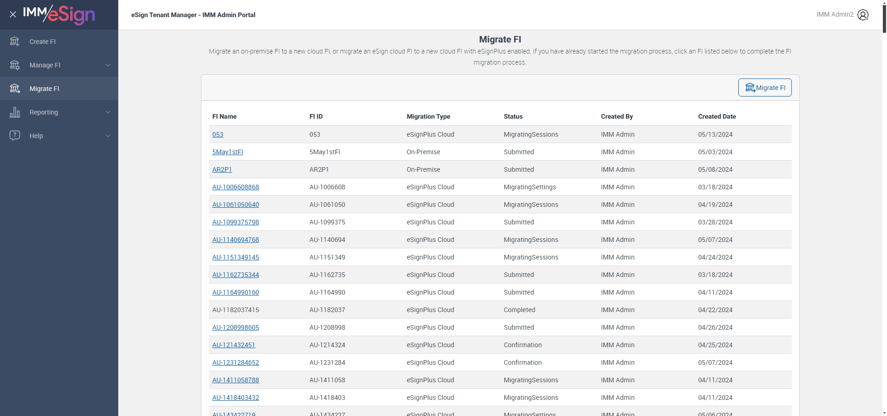
Task: Open the AU-1006608868 link
Action: coord(236,187)
